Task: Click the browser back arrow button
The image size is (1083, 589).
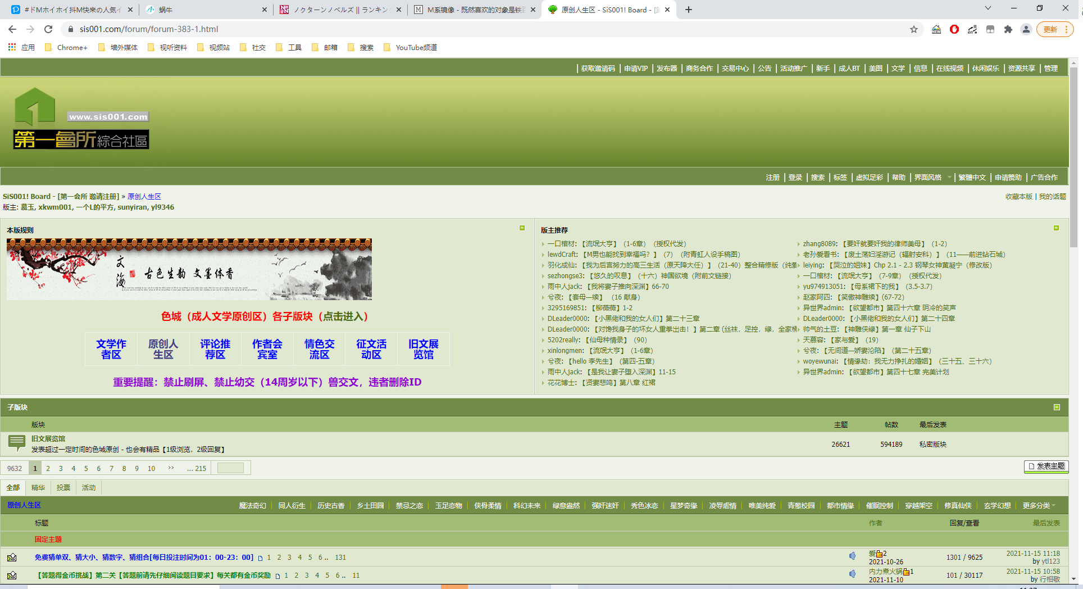Action: [x=12, y=29]
